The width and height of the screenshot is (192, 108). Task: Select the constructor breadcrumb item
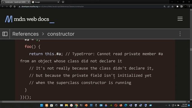tap(61, 34)
